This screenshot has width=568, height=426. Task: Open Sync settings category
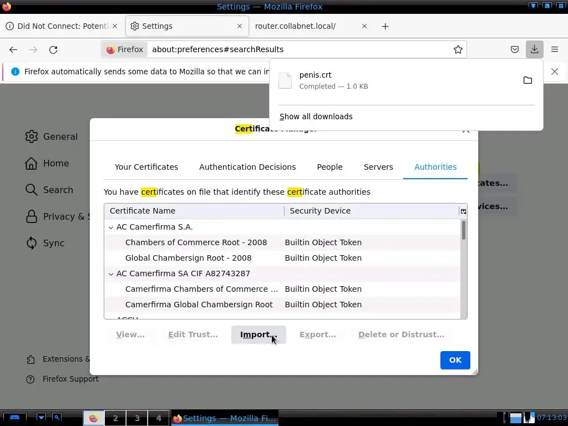pos(45,243)
